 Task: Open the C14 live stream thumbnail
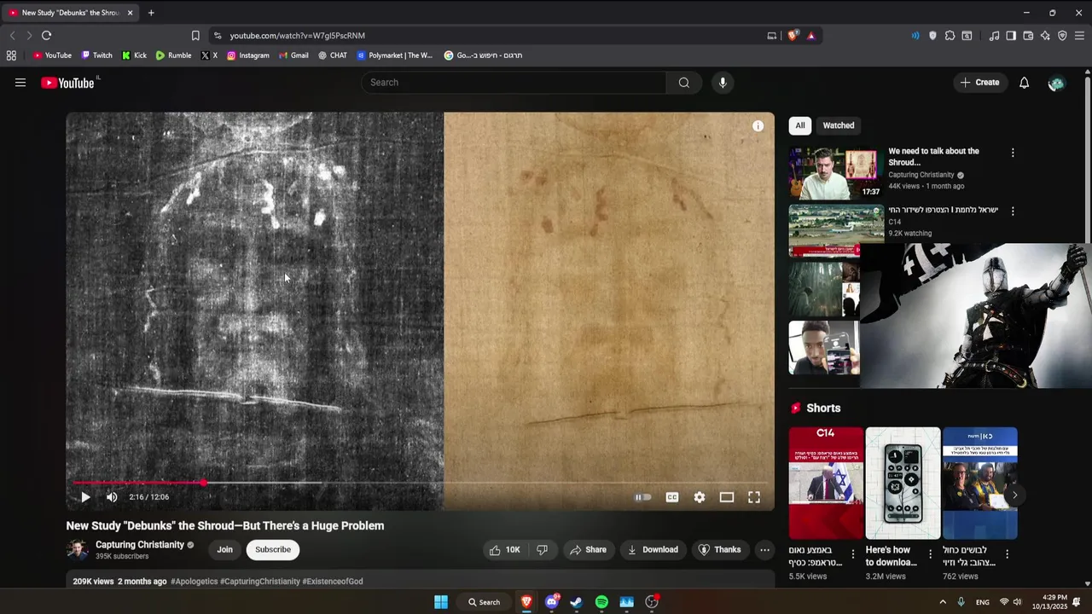(836, 230)
